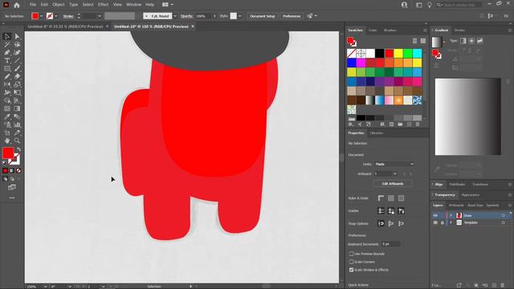514x289 pixels.
Task: Open the fill color dropdown in control bar
Action: (41, 16)
